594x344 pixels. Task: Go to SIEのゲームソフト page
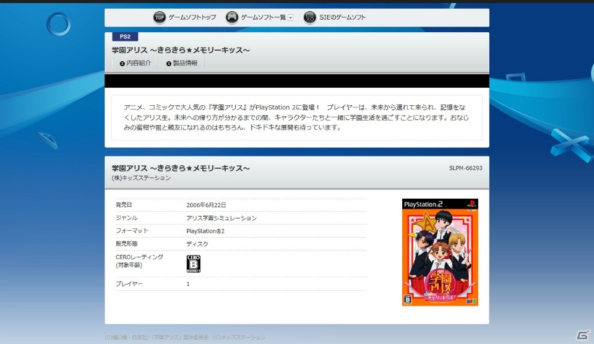point(342,17)
